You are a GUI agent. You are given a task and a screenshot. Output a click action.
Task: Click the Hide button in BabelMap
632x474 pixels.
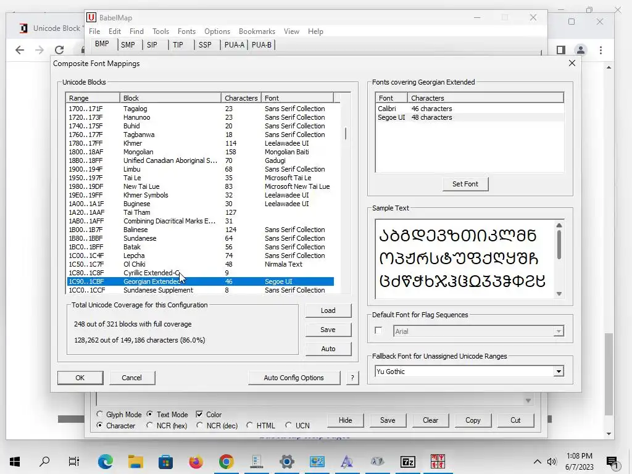346,420
